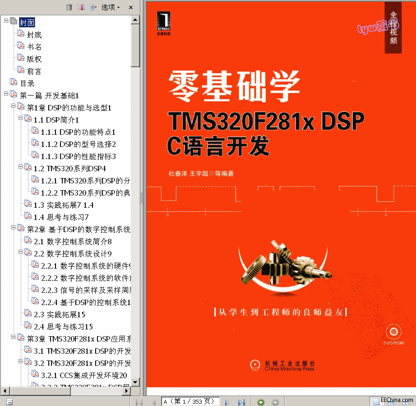Open the 版权 bookmark

click(34, 59)
